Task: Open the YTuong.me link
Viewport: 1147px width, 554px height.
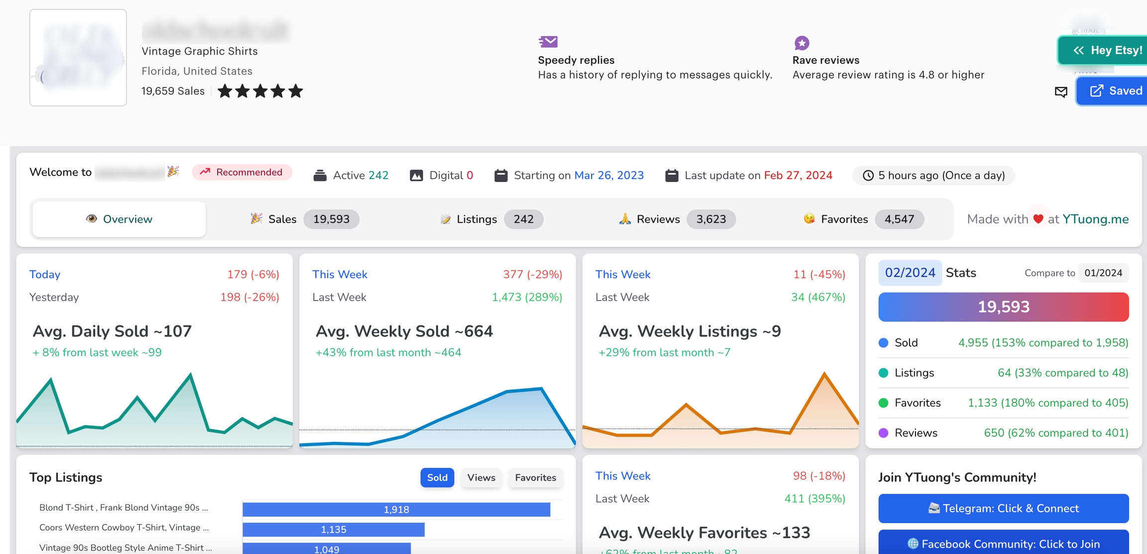Action: (1095, 219)
